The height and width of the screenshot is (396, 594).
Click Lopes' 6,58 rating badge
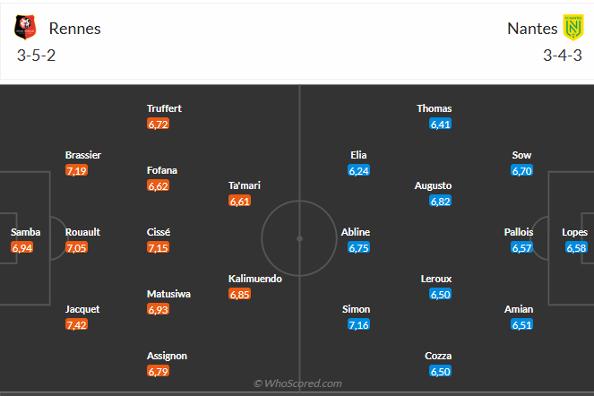576,247
